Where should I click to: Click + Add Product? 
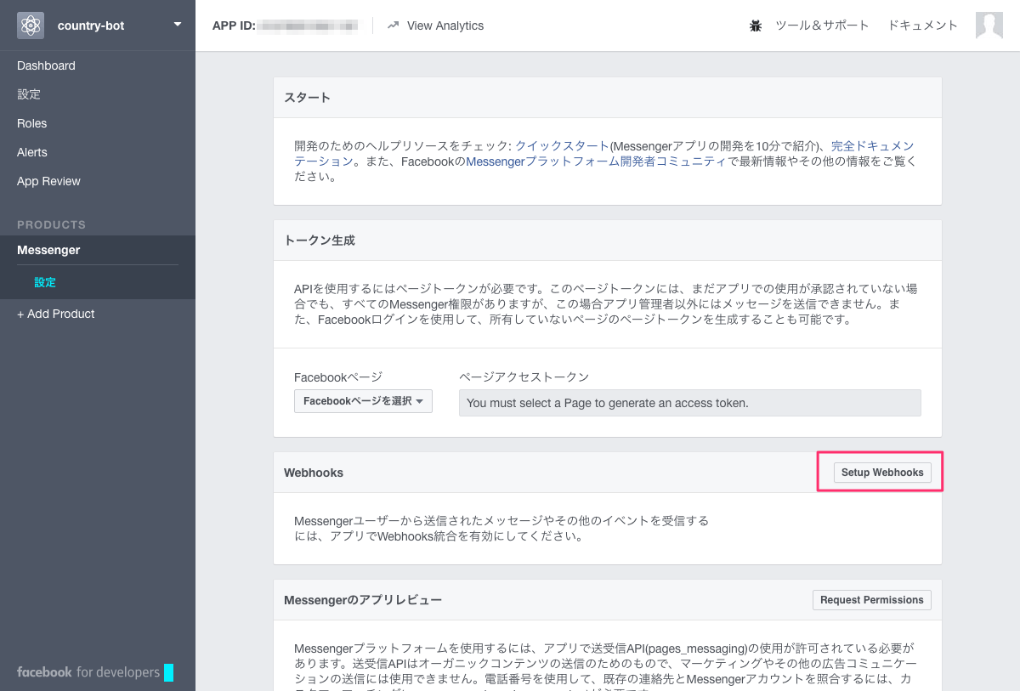[x=56, y=314]
